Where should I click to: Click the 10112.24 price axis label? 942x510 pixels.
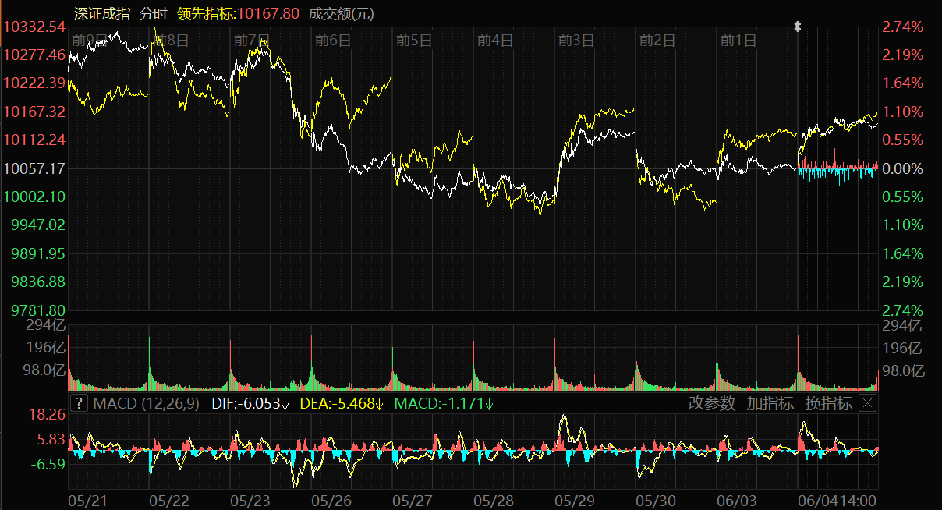(x=34, y=140)
